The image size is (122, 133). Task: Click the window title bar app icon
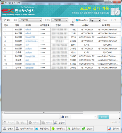3,2
